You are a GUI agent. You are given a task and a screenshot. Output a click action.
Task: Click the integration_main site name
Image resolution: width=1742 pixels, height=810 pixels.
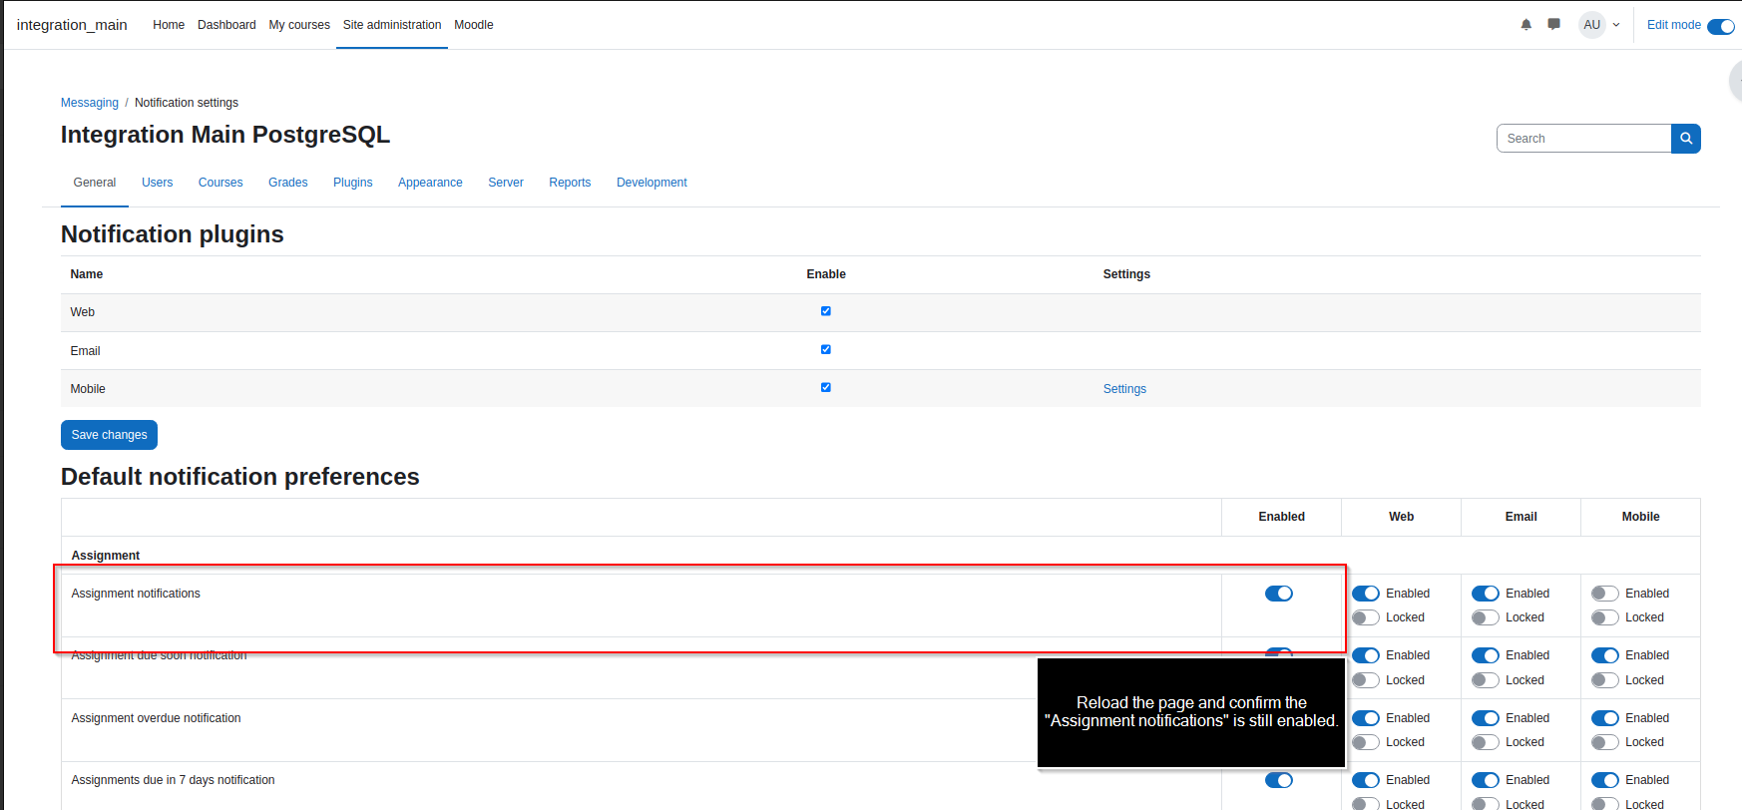coord(72,25)
